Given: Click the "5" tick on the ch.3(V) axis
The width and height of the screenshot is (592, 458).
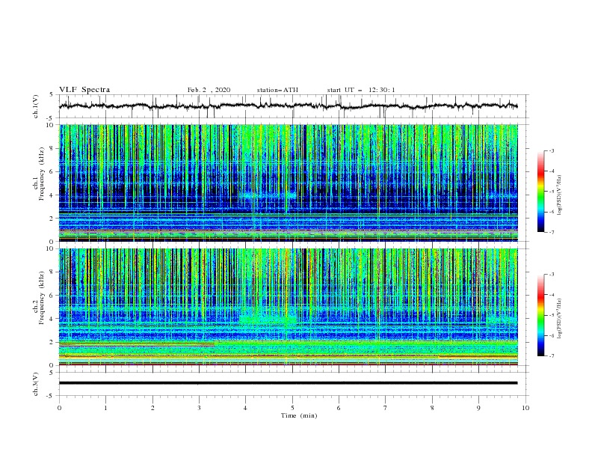Looking at the screenshot, I should 52,373.
